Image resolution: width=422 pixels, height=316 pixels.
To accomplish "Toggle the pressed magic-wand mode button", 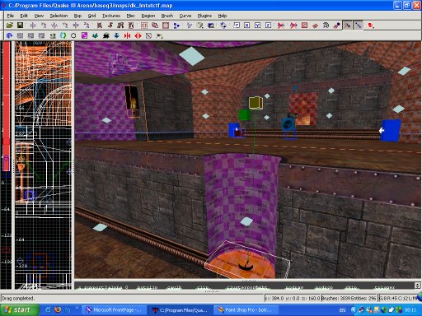I will pyautogui.click(x=348, y=26).
